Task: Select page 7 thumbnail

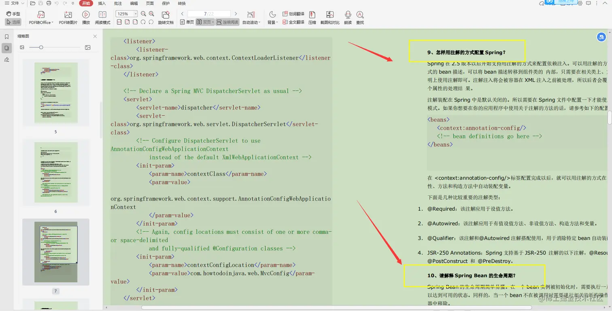Action: pos(56,252)
